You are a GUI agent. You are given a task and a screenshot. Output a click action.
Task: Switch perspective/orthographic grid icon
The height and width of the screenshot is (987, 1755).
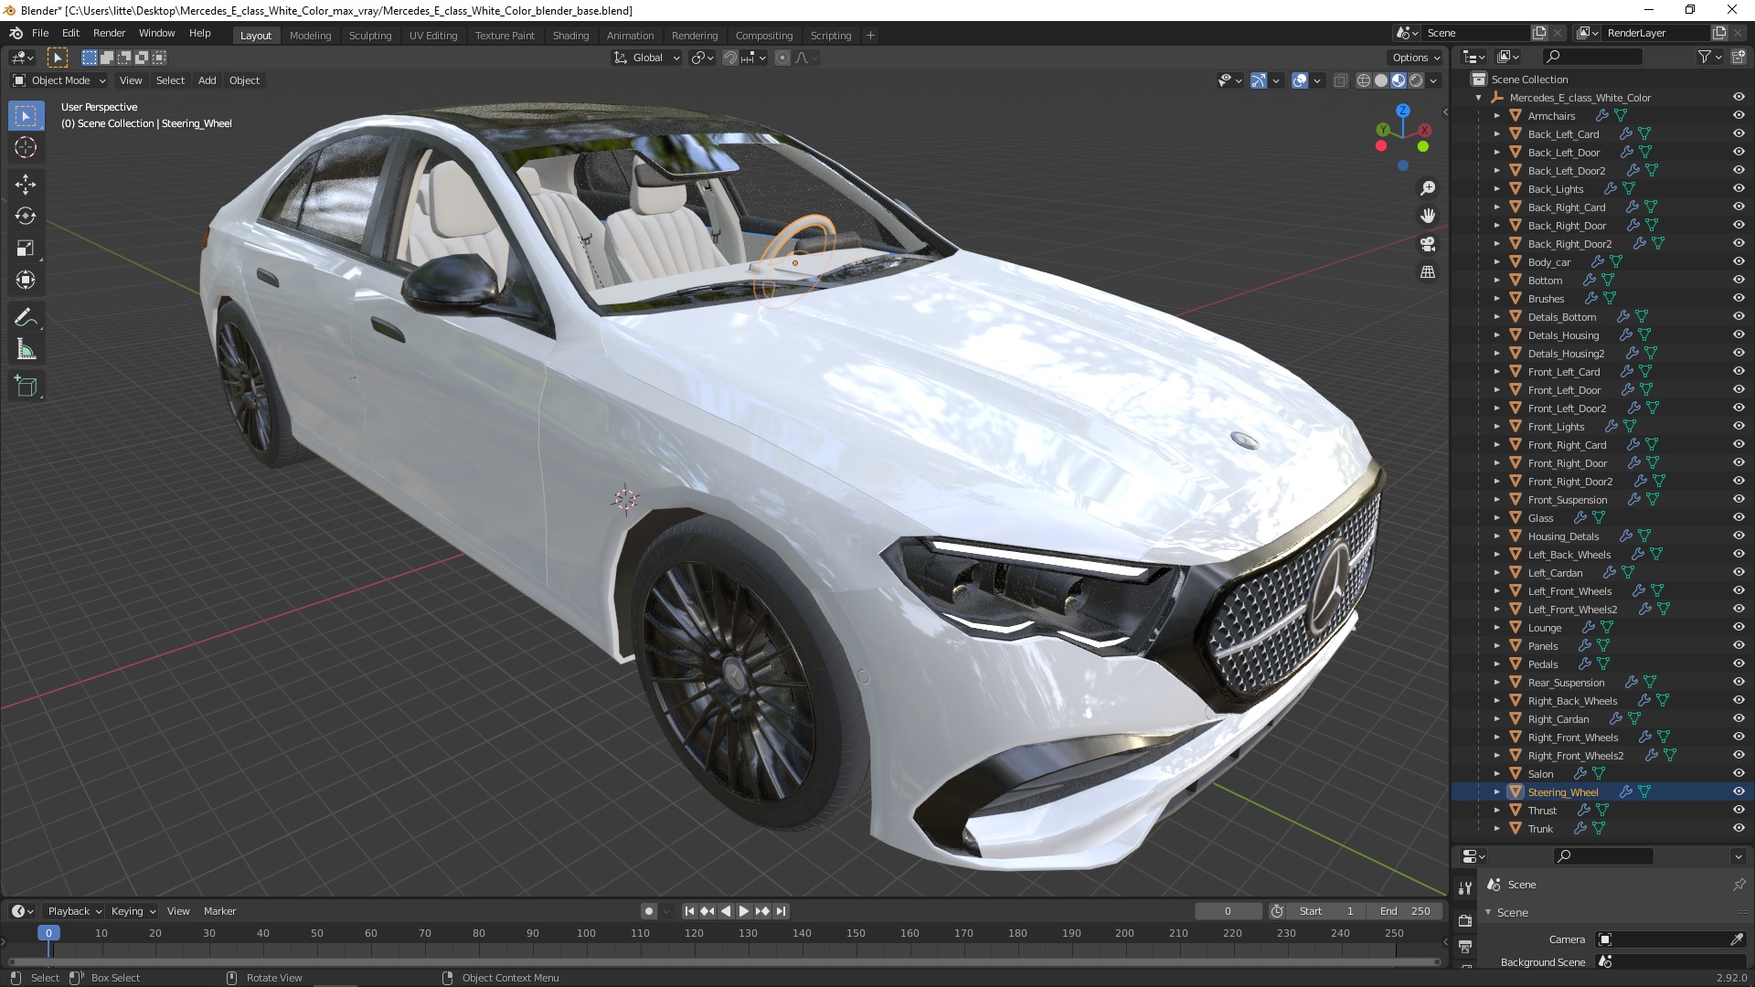1428,272
